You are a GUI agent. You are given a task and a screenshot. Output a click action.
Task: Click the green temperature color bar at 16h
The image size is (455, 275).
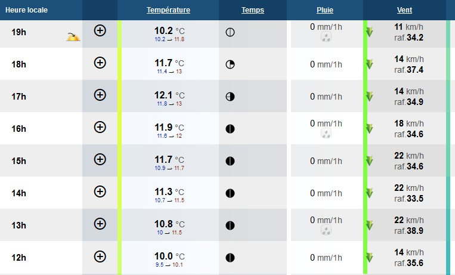[119, 128]
